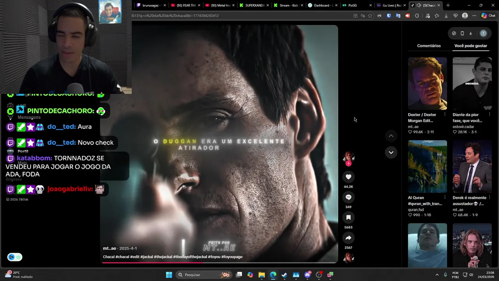Show hidden system tray icons

[x=437, y=275]
